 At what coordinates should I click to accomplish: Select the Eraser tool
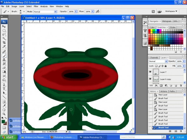pos(4,68)
